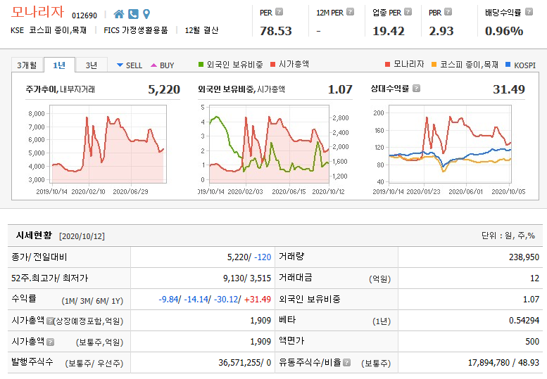Click green 외국인 보유비중 legend swatch

coord(201,64)
